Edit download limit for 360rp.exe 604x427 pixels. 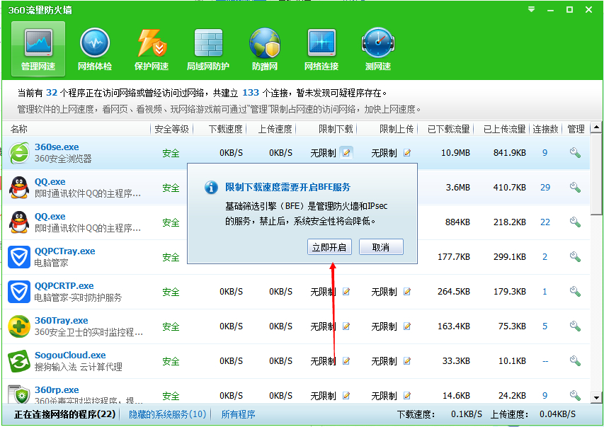click(346, 396)
